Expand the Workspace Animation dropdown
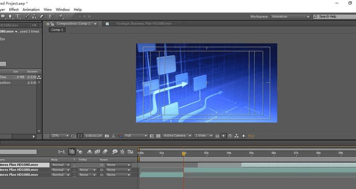Image resolution: width=356 pixels, height=189 pixels. pos(290,17)
